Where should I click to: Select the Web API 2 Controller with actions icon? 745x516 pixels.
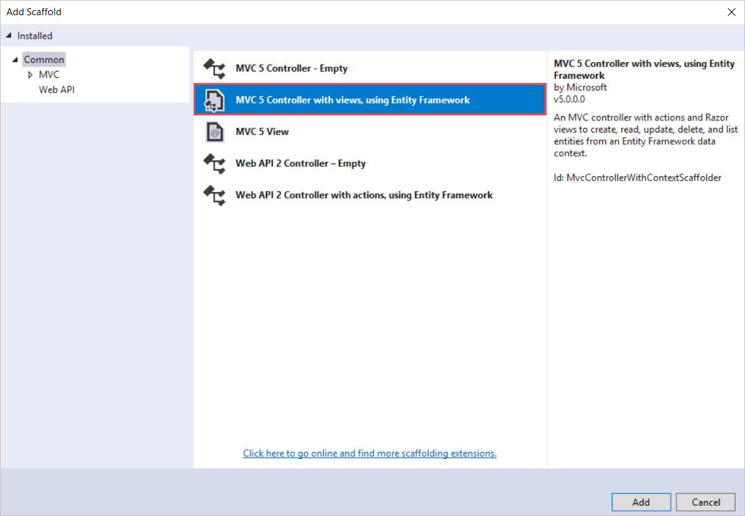coord(214,195)
